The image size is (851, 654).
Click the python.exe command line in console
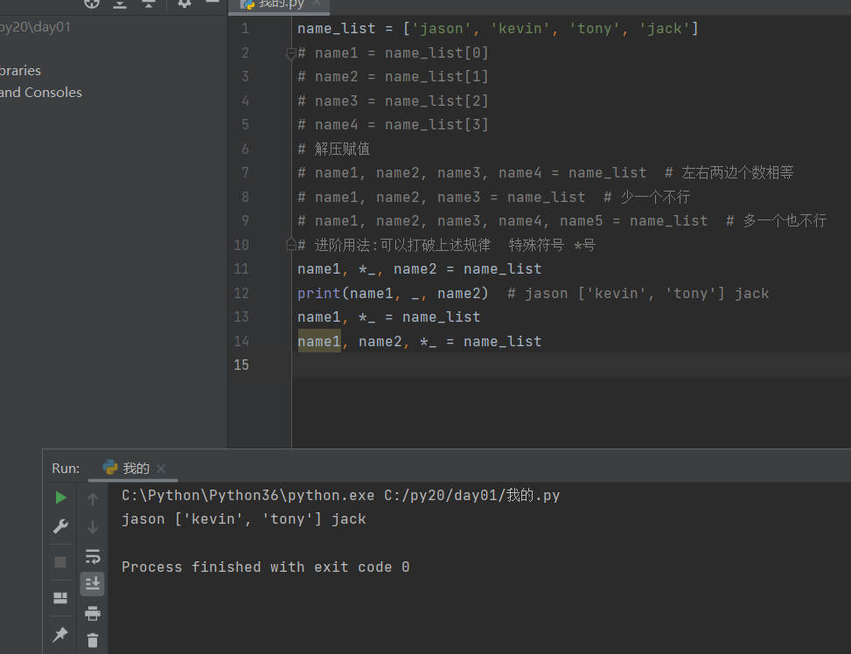click(341, 496)
